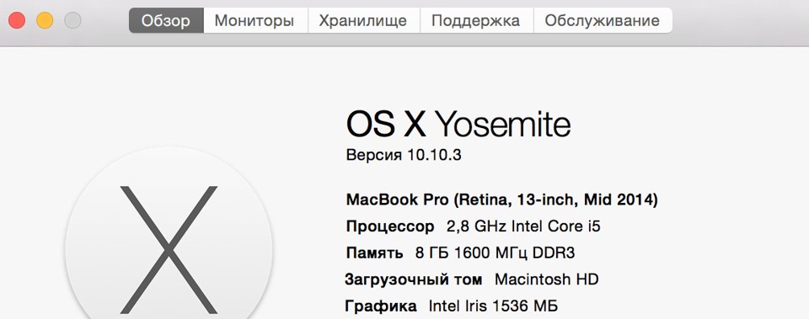Select the MacBook Pro model name line
The width and height of the screenshot is (809, 319).
pos(502,200)
